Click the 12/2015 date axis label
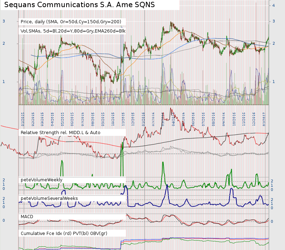This screenshot has height=250, width=285. [133, 119]
